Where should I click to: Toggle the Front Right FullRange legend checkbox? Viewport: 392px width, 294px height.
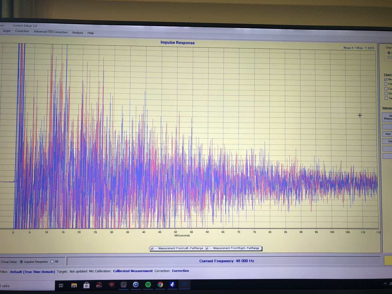[x=207, y=248]
